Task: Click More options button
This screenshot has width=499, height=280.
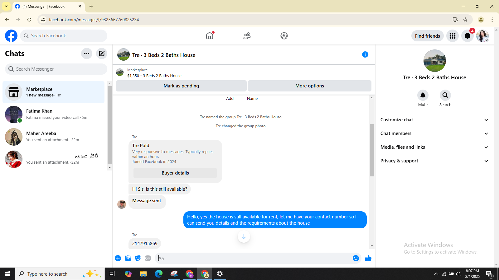Action: [310, 86]
